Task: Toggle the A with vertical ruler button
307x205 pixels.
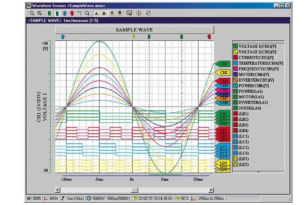Action: click(x=97, y=13)
